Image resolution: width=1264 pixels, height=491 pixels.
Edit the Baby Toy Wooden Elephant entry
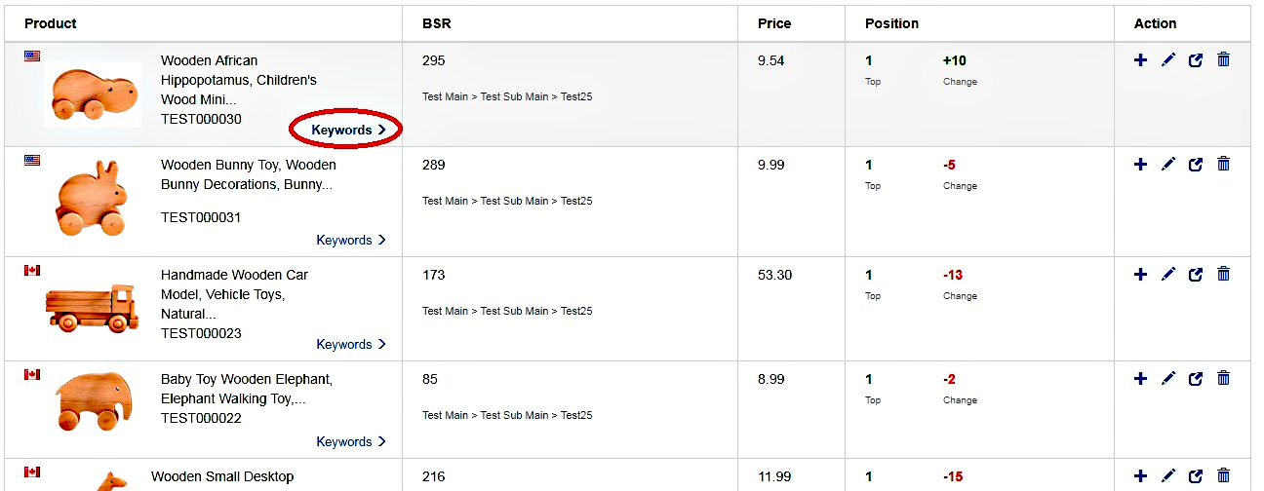click(x=1168, y=379)
